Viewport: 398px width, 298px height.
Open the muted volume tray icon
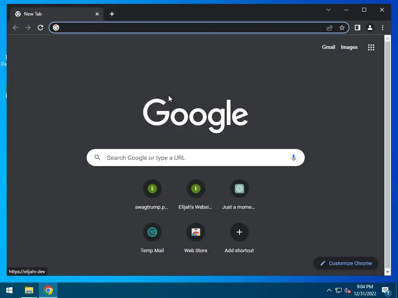pos(347,290)
